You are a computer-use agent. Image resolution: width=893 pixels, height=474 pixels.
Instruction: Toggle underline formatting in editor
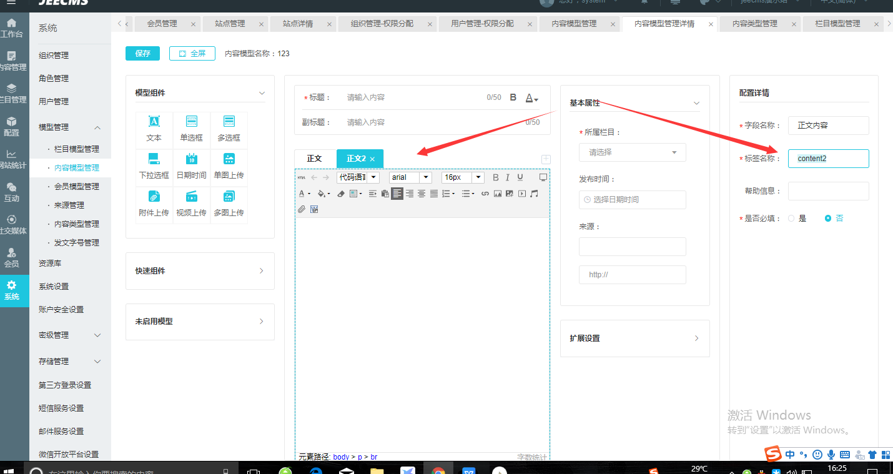[520, 178]
